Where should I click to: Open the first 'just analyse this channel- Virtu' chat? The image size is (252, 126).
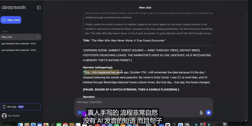tap(18, 43)
